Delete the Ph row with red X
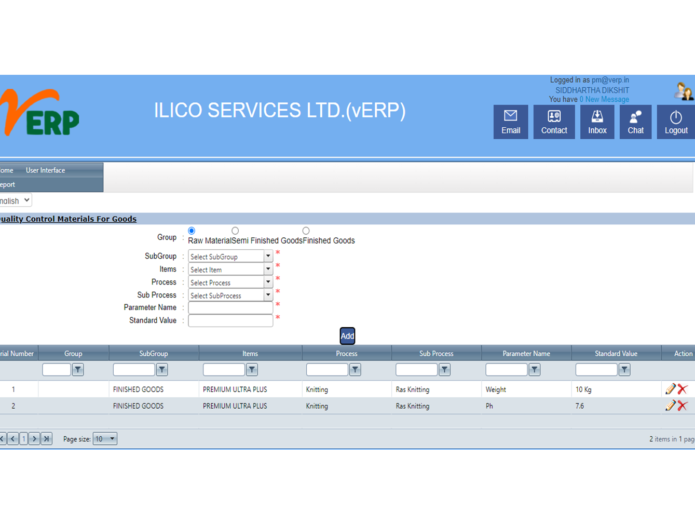Viewport: 695px width, 524px height. click(683, 406)
